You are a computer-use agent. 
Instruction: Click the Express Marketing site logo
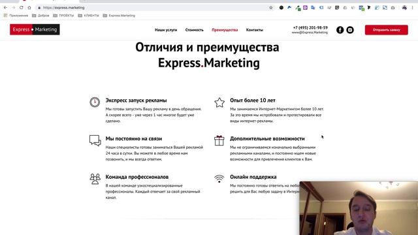point(35,29)
